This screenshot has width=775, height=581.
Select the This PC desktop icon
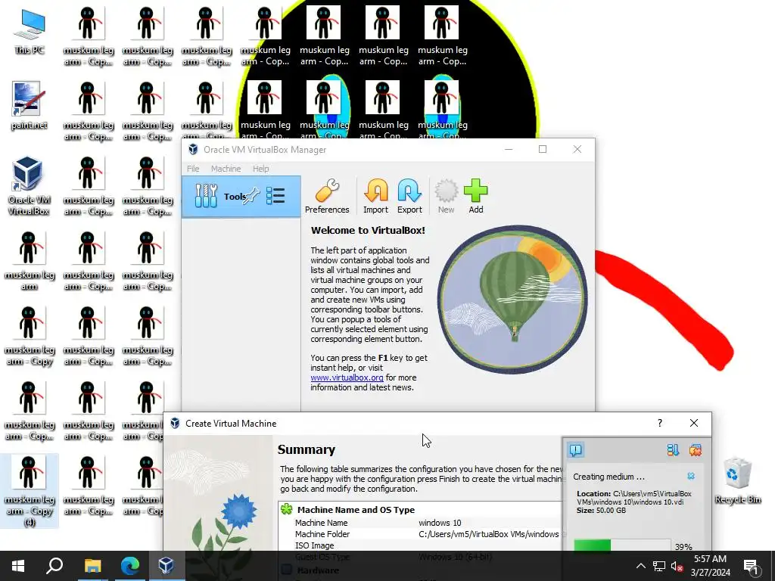click(x=30, y=30)
